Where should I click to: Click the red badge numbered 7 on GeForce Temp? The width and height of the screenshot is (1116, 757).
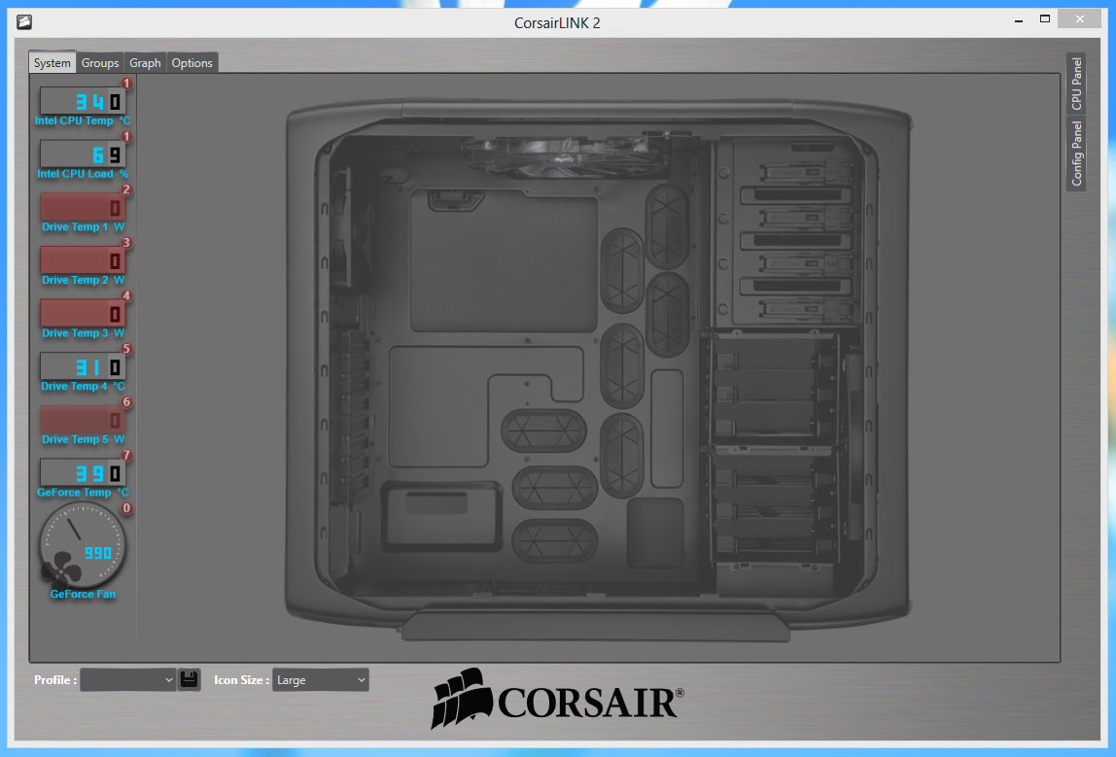(126, 455)
